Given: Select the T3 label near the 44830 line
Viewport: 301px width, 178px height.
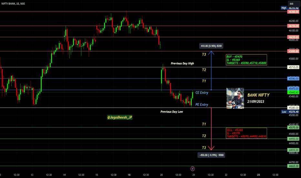Looking at the screenshot, I should coord(204,148).
